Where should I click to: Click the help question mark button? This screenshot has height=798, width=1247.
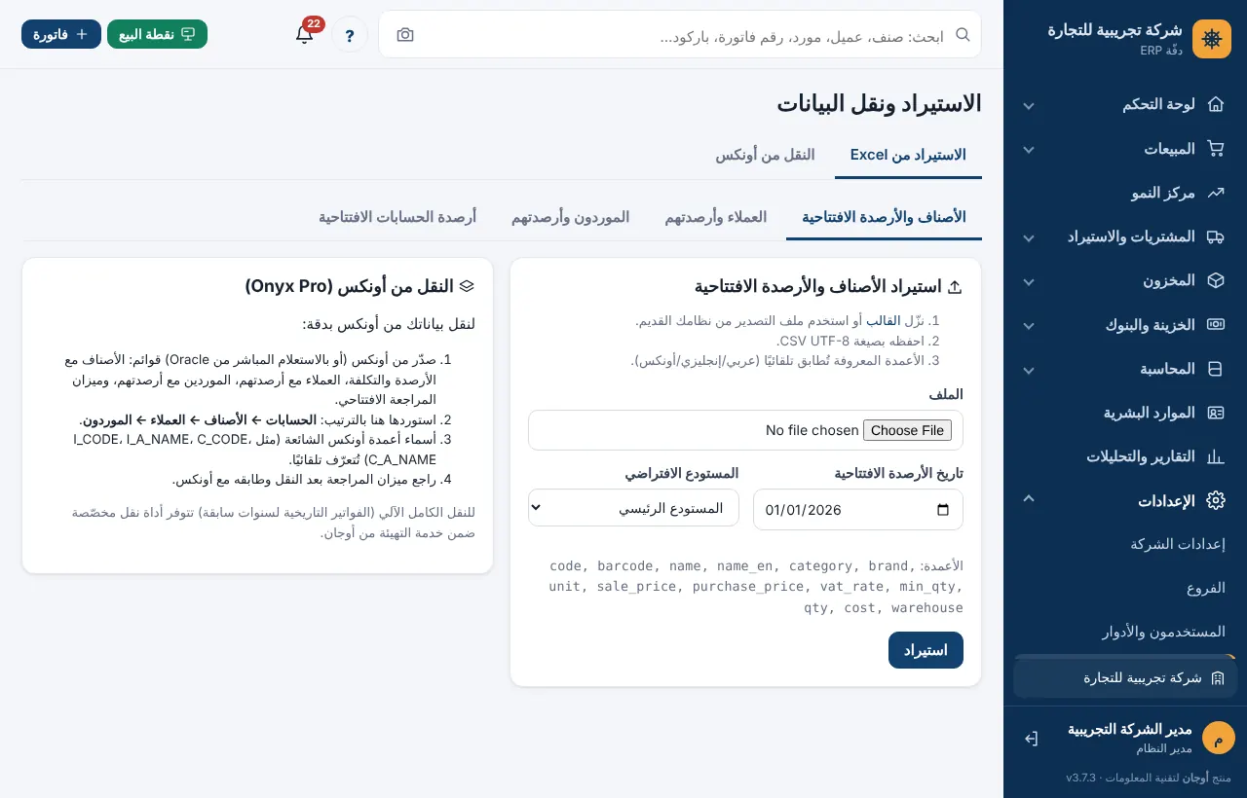[x=350, y=35]
